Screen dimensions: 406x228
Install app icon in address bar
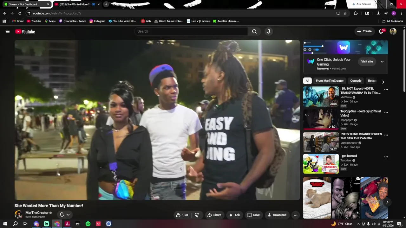338,13
